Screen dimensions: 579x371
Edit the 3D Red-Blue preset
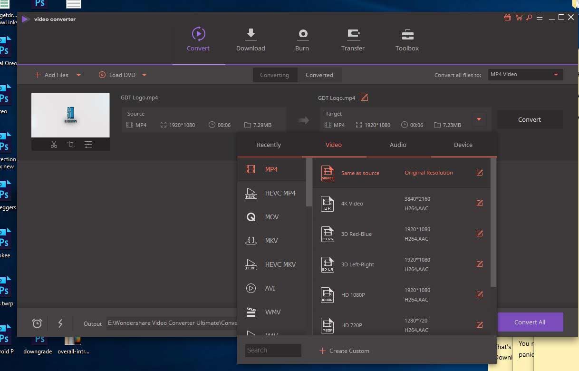click(480, 234)
